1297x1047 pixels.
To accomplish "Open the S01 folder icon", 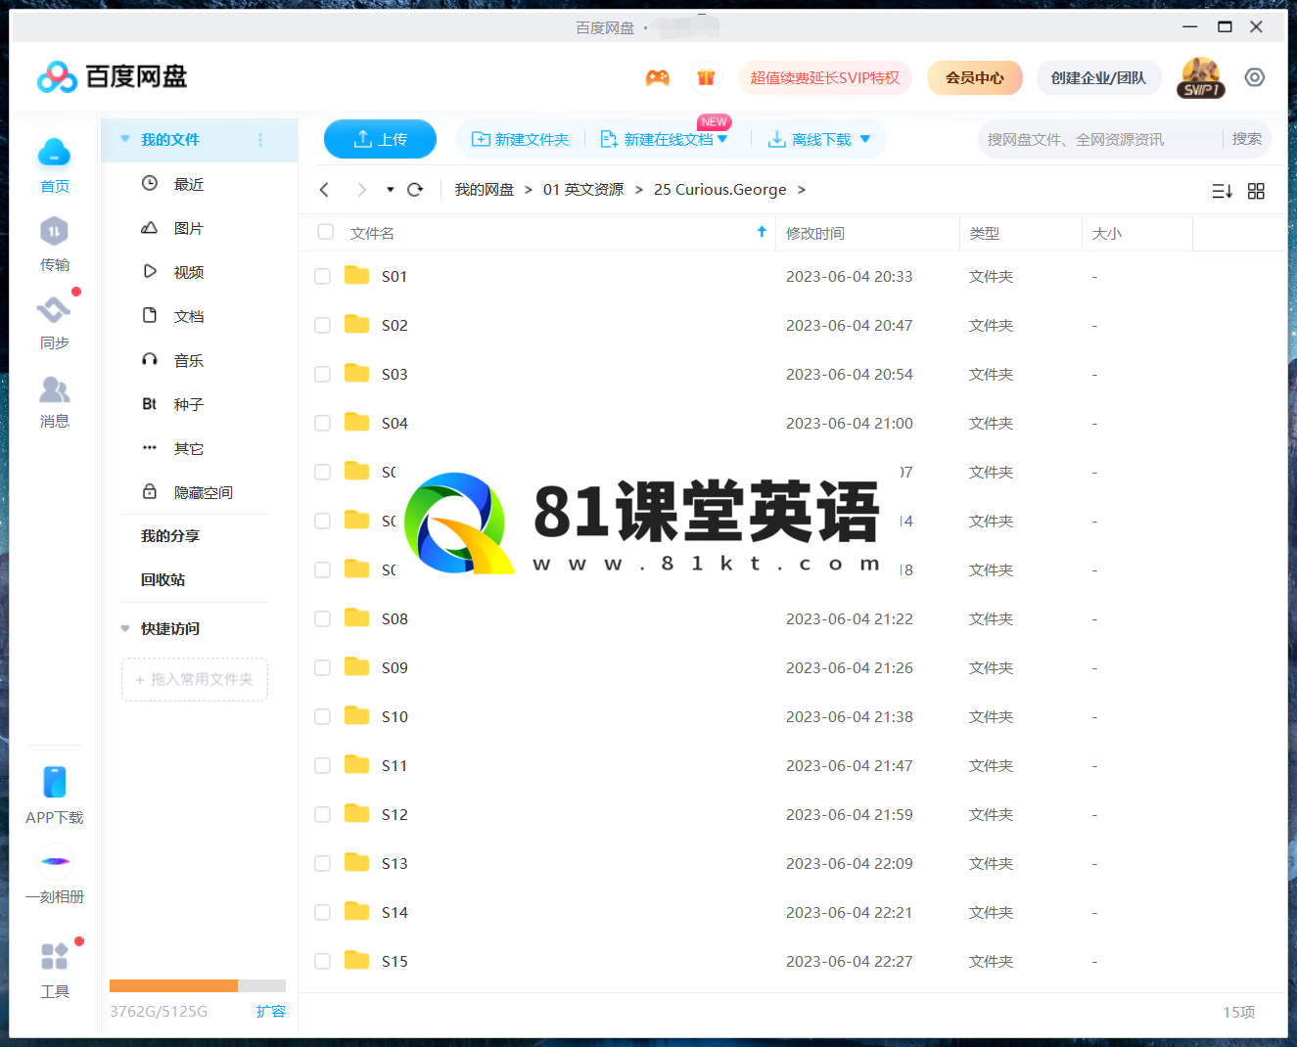I will click(357, 275).
